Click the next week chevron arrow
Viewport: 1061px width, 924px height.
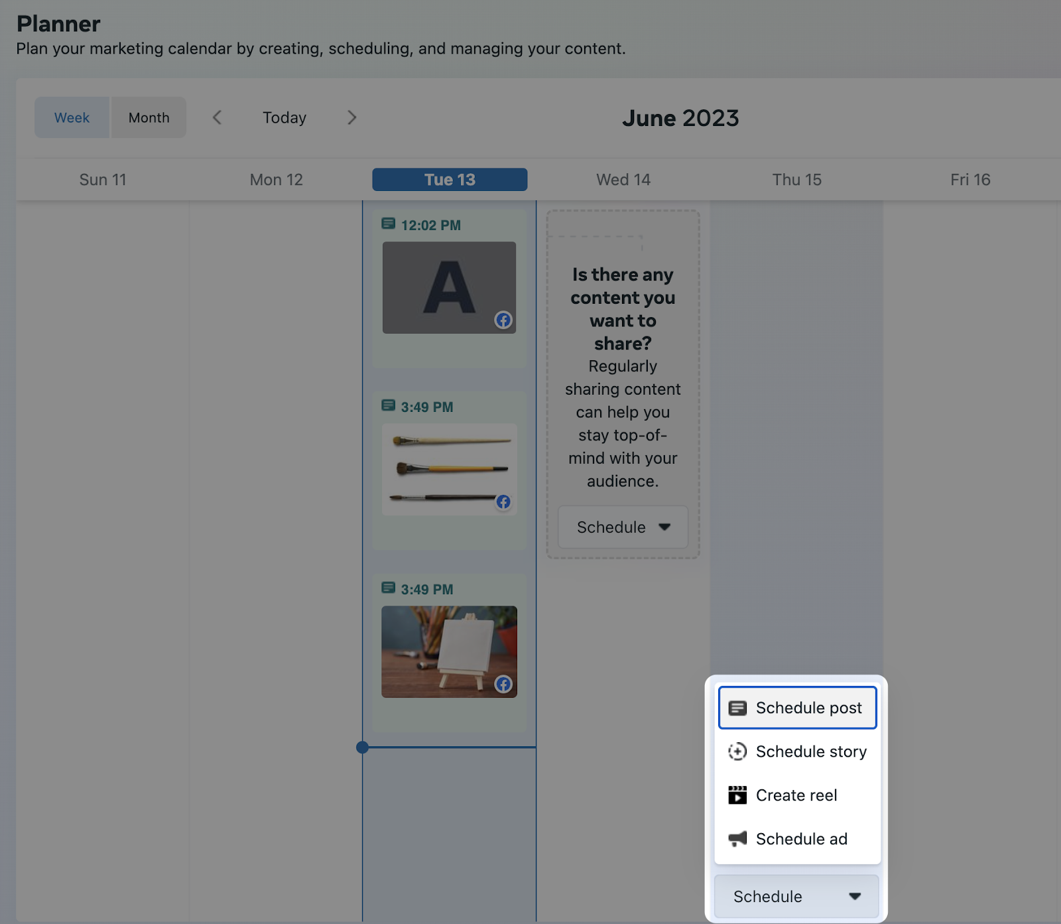(x=351, y=117)
